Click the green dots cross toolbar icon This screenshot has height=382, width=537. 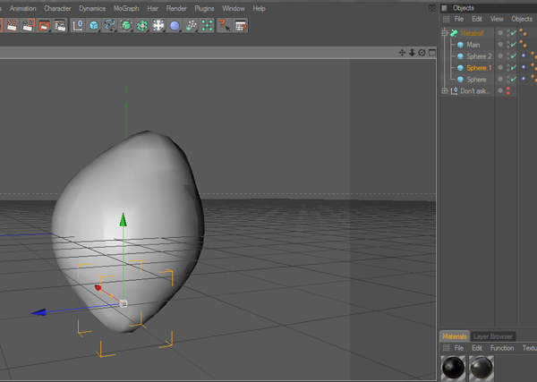[207, 26]
